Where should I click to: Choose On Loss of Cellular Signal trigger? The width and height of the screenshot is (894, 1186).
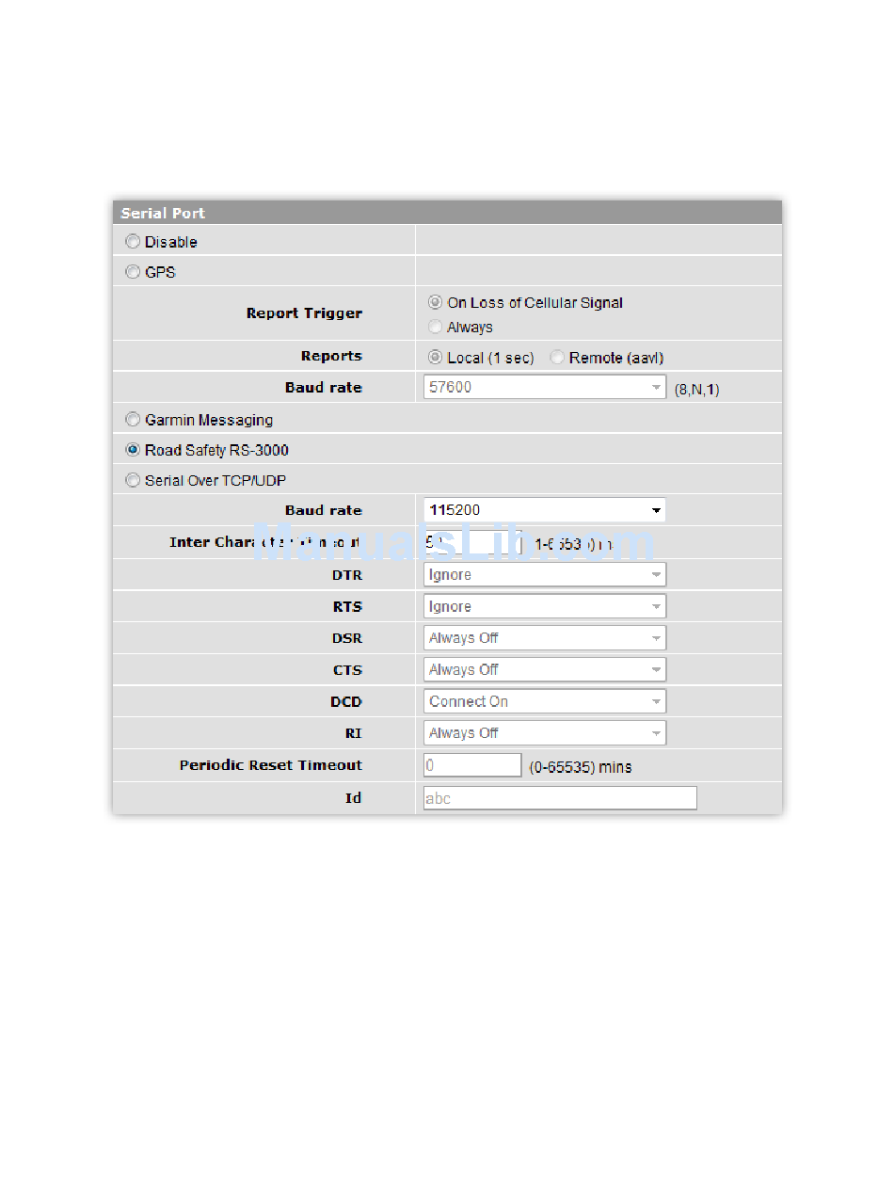point(435,303)
